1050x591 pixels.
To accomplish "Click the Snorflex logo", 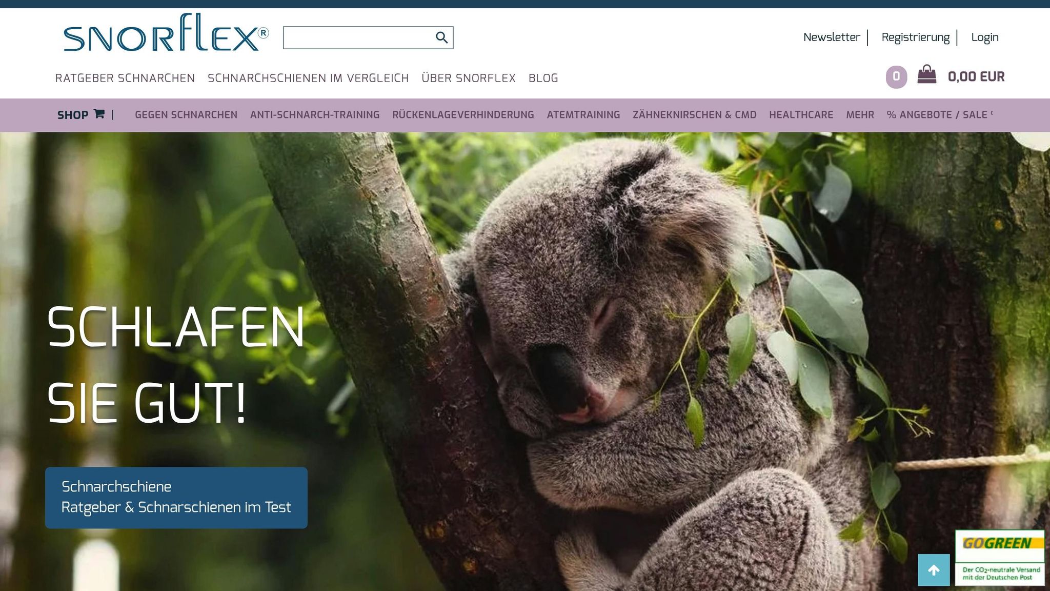I will tap(166, 33).
